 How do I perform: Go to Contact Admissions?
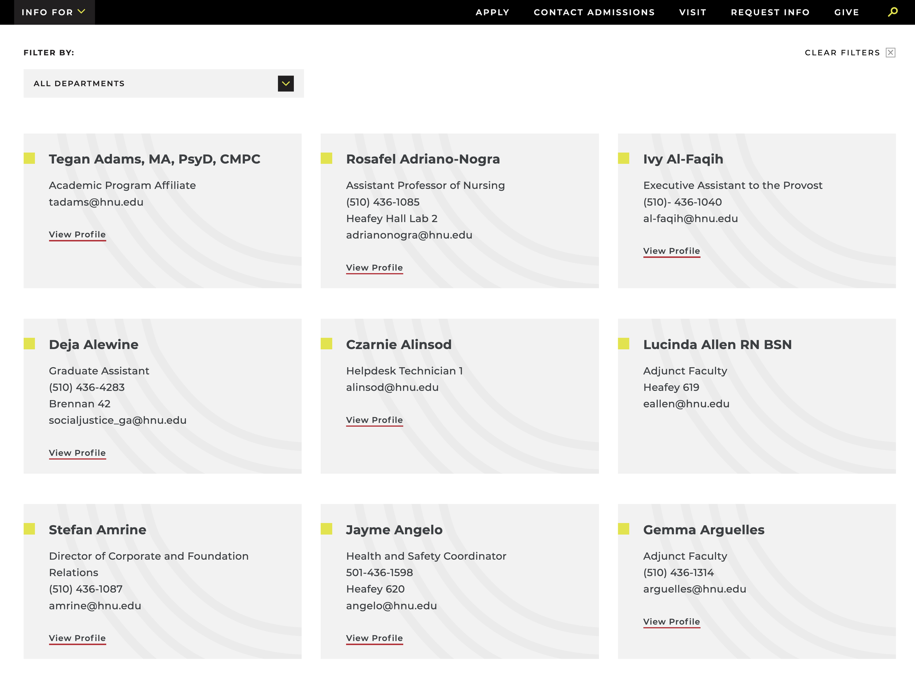pyautogui.click(x=594, y=12)
